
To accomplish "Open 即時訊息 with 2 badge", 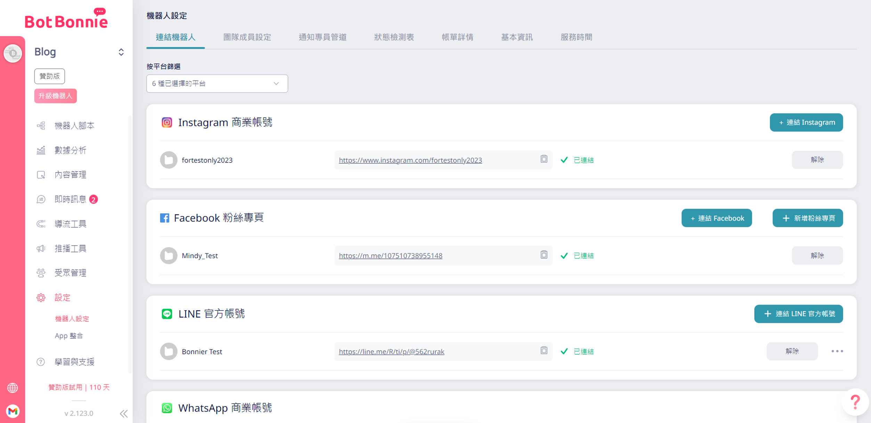I will click(x=71, y=199).
